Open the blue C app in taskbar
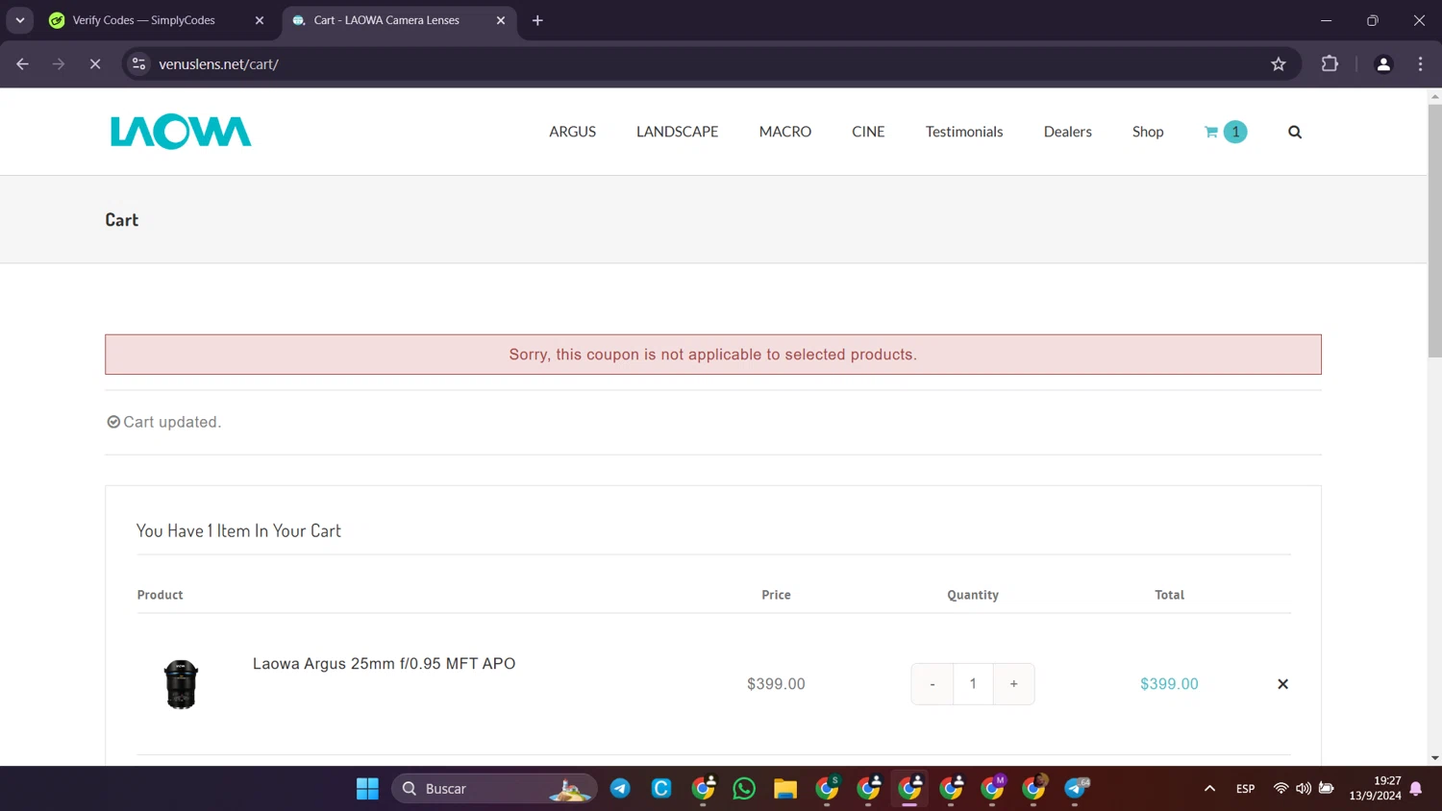Screen dimensions: 1442x811 point(661,789)
